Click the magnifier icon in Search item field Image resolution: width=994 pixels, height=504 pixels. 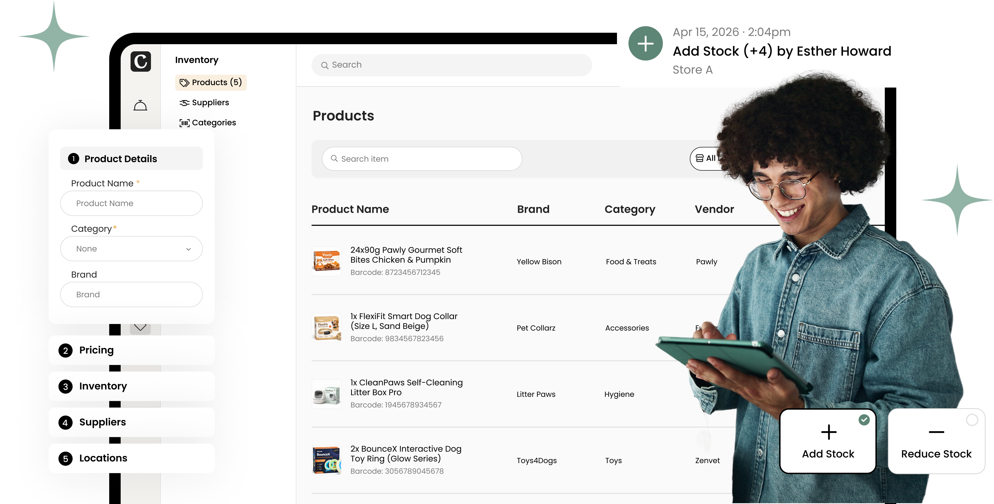click(334, 158)
